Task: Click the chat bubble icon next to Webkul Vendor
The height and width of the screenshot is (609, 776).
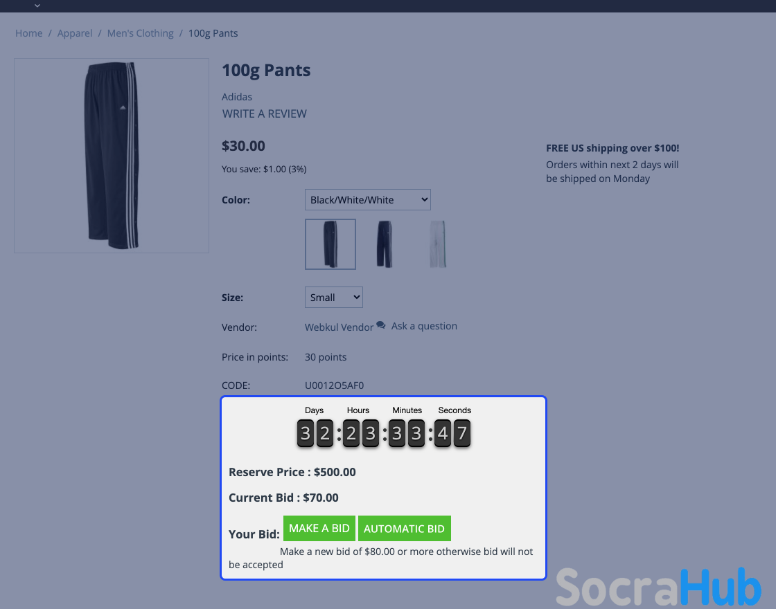Action: tap(380, 325)
